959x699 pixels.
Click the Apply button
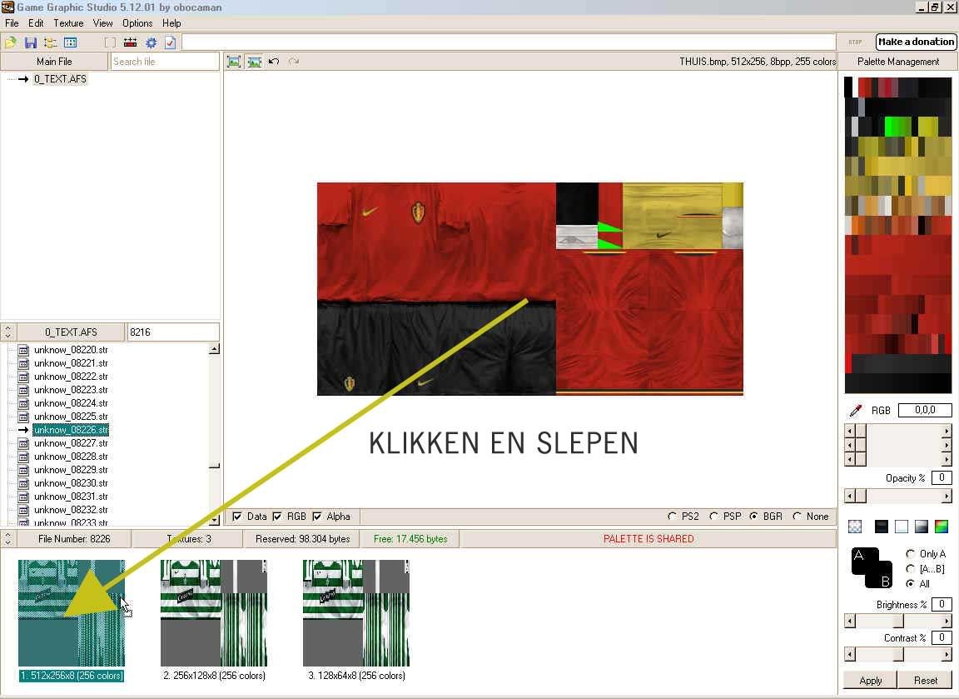tap(870, 680)
